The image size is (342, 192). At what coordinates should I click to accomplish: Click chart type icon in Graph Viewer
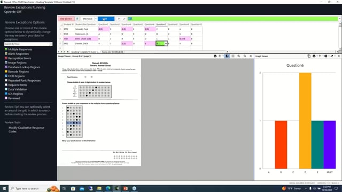(325, 56)
